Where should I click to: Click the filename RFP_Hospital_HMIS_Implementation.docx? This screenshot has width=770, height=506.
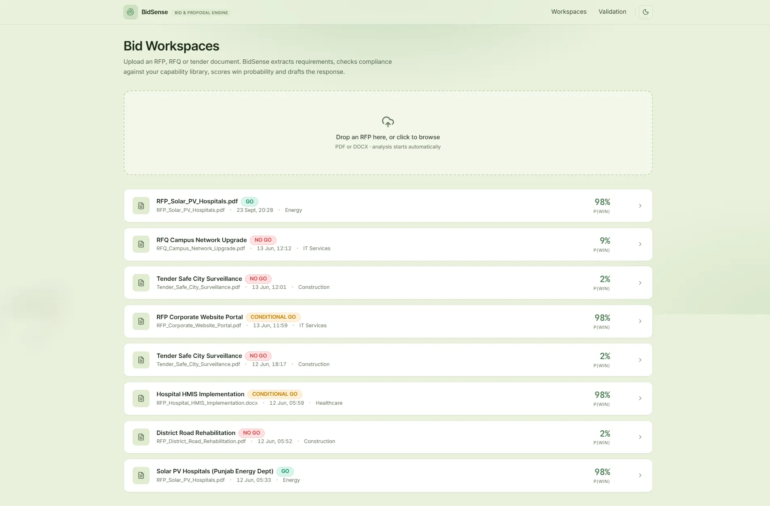point(207,403)
